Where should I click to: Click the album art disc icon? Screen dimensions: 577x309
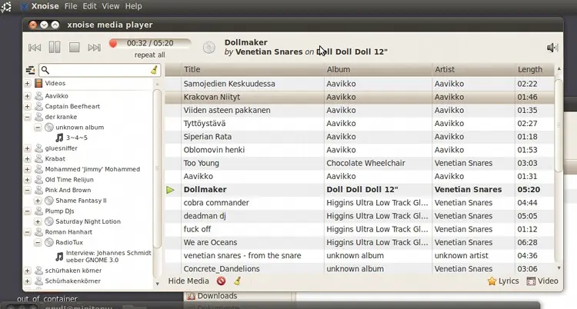pos(209,47)
